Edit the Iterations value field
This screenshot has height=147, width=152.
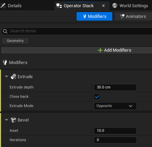[115, 140]
